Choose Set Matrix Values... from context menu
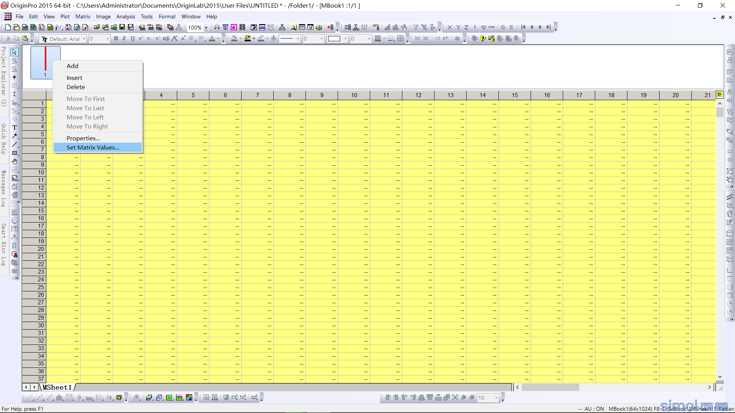The height and width of the screenshot is (413, 735). (x=98, y=148)
